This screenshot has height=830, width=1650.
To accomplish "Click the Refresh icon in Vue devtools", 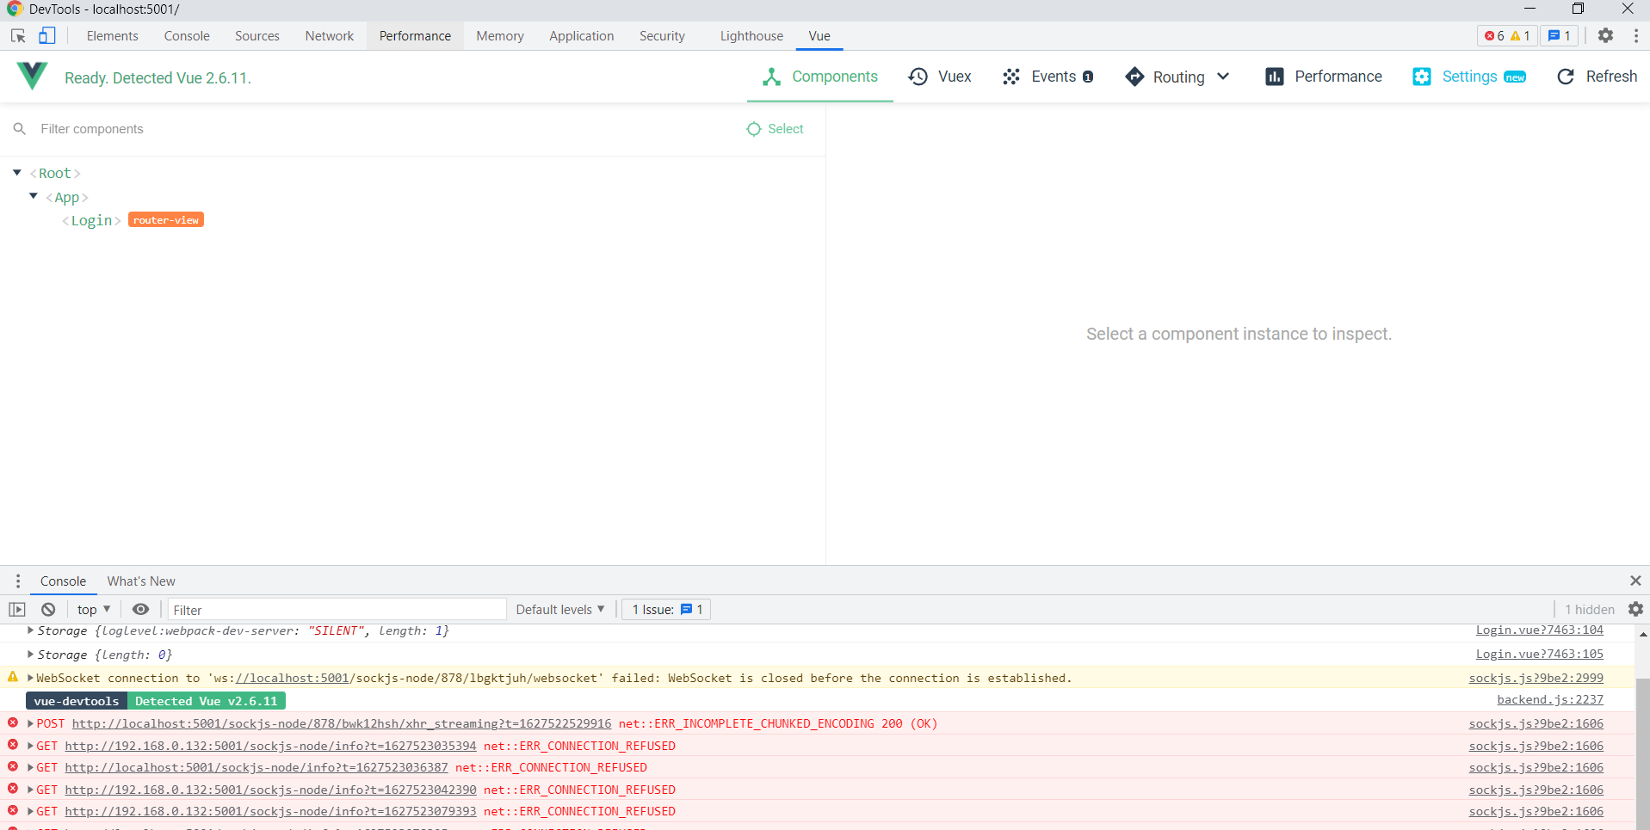I will tap(1597, 77).
